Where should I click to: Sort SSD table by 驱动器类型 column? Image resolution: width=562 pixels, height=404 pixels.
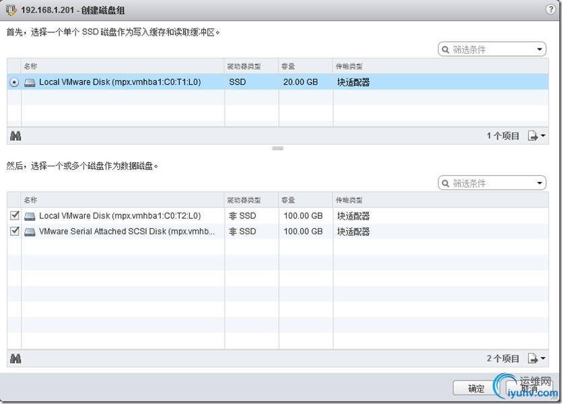[252, 66]
